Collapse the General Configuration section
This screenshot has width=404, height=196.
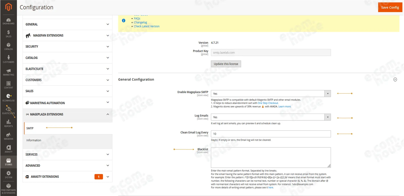click(395, 79)
